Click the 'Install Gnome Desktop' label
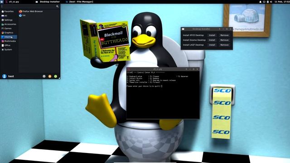The width and height of the screenshot is (290, 163). pyautogui.click(x=194, y=40)
